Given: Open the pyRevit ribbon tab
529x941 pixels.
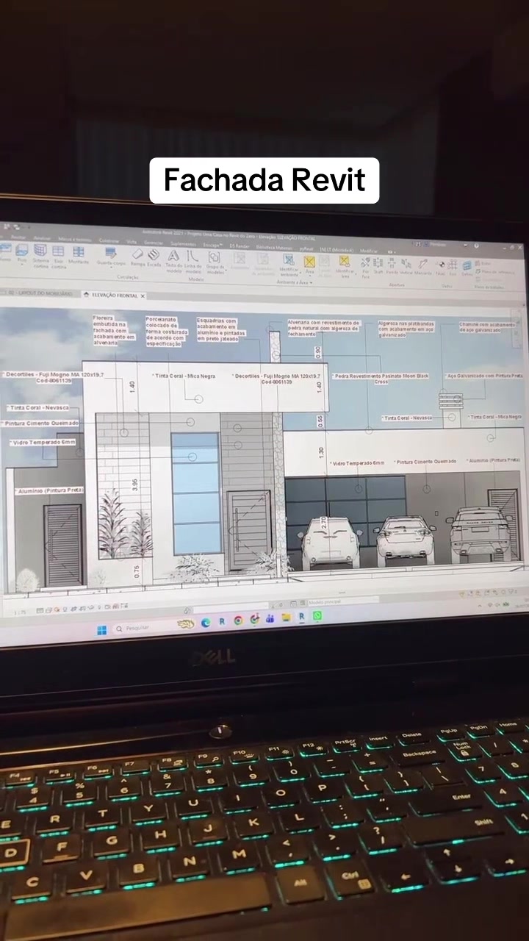Looking at the screenshot, I should click(x=306, y=248).
